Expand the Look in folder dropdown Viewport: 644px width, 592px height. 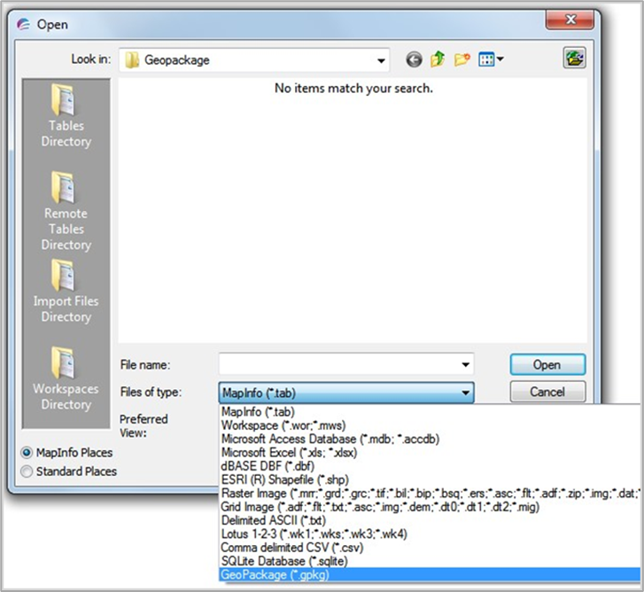point(381,60)
